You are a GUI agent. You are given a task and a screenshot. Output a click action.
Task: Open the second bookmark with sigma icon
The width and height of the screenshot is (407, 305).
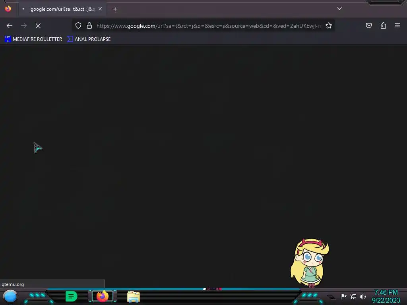click(x=89, y=39)
